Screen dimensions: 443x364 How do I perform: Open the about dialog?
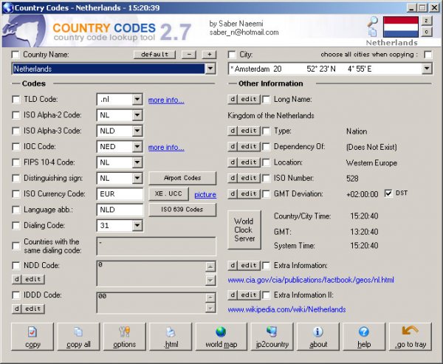[x=317, y=337]
